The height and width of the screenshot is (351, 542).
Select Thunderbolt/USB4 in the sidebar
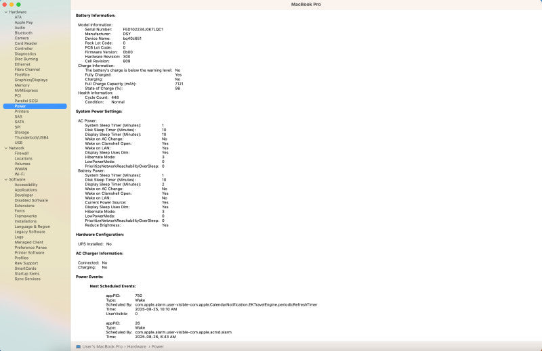click(x=31, y=137)
